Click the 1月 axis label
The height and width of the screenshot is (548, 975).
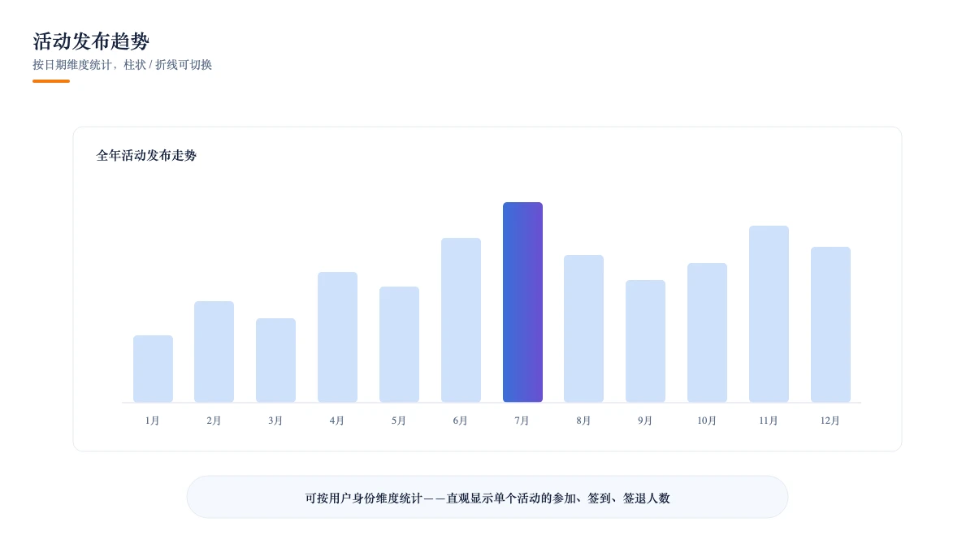click(153, 421)
